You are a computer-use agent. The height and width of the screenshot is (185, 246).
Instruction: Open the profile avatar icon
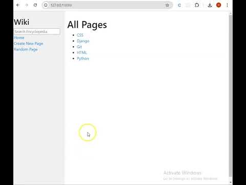(218, 5)
